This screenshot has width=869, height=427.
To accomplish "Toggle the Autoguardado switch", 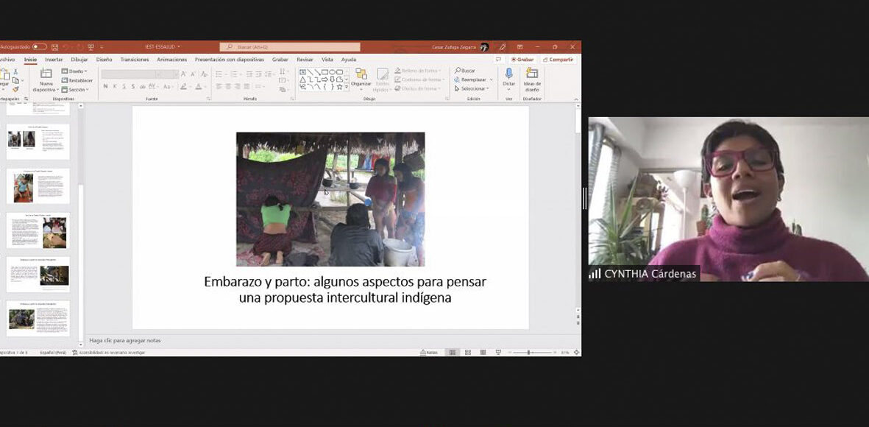I will (40, 47).
